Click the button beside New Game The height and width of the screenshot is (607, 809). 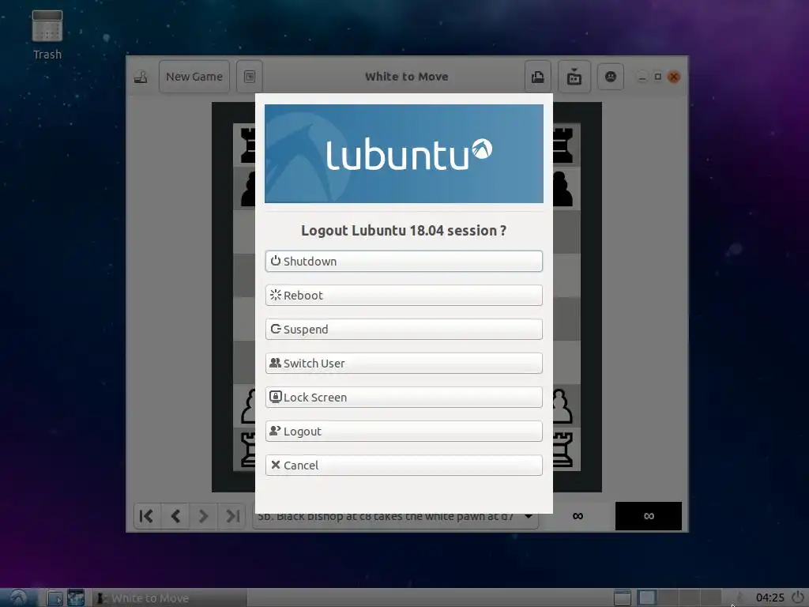click(249, 77)
